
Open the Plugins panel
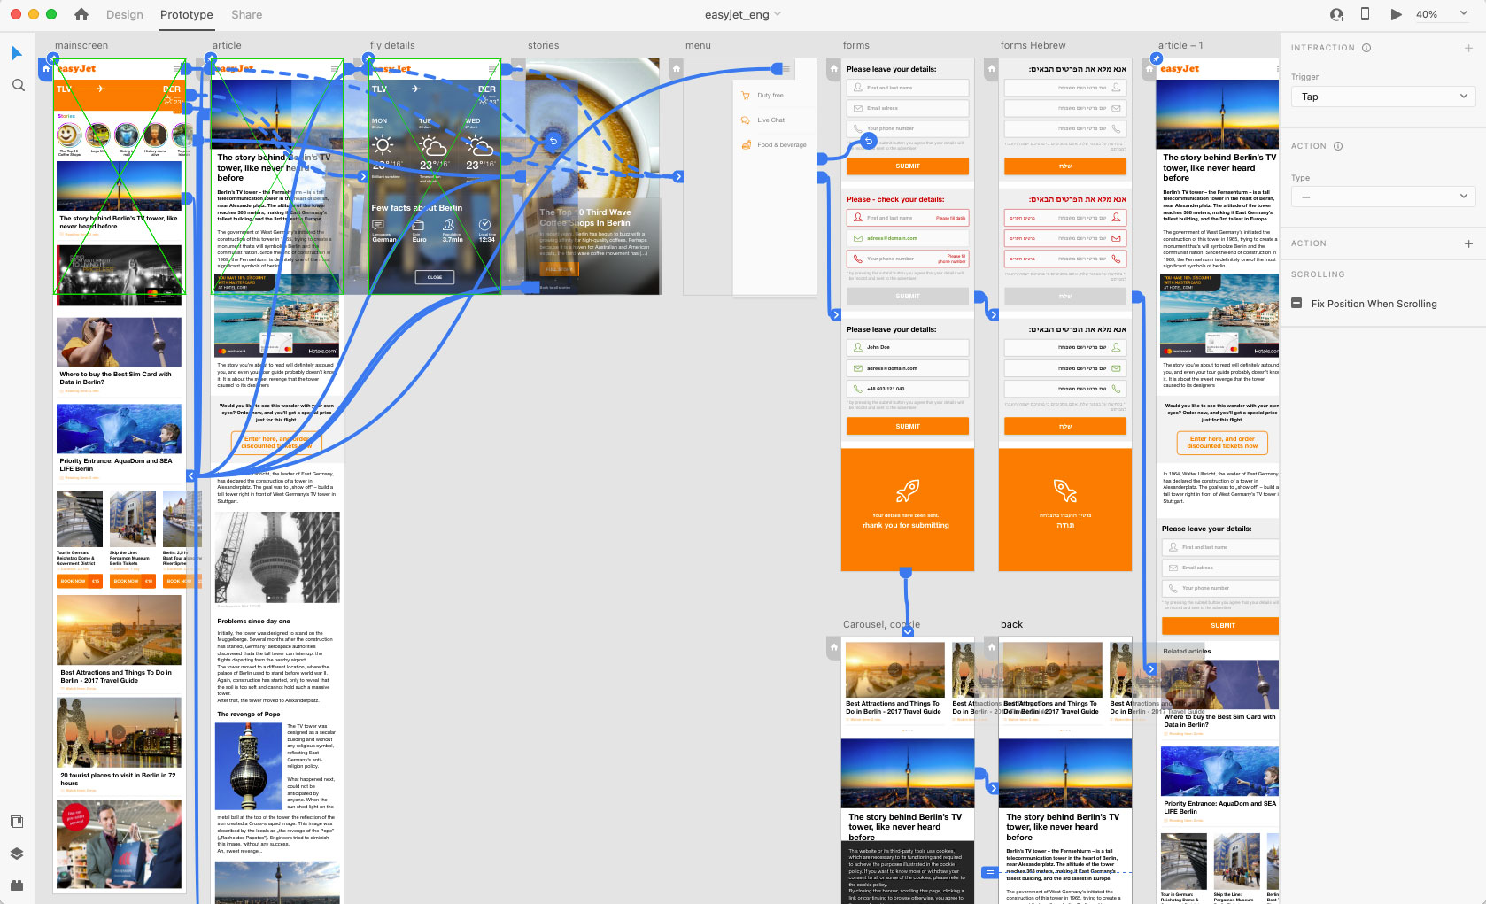coord(17,885)
